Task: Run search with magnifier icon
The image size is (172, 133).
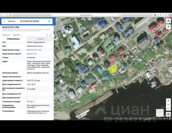Action: [x=50, y=21]
